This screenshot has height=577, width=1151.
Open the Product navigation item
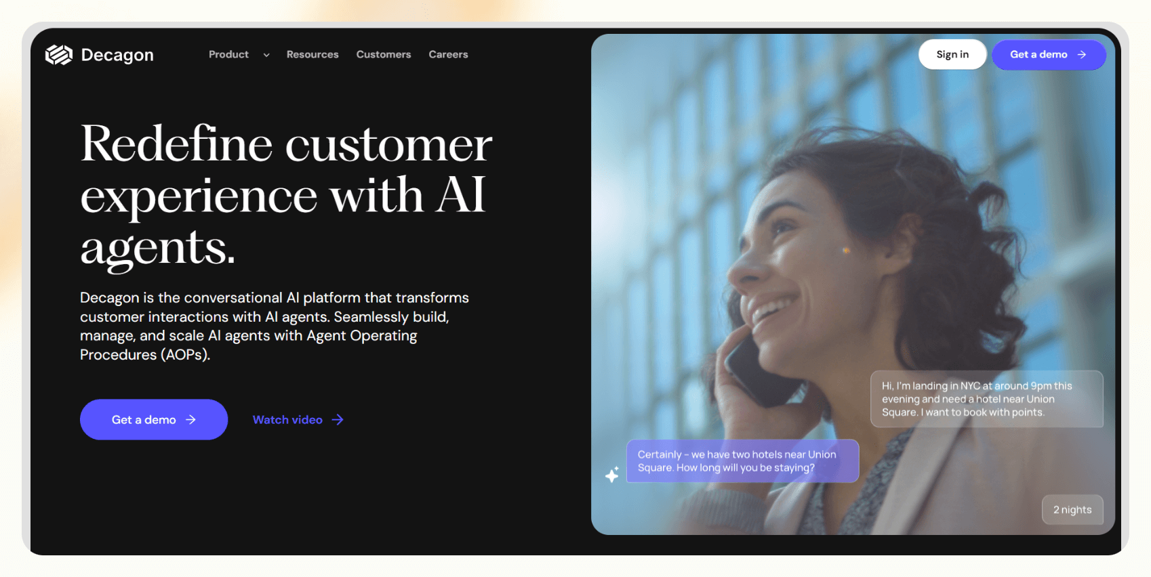coord(228,54)
